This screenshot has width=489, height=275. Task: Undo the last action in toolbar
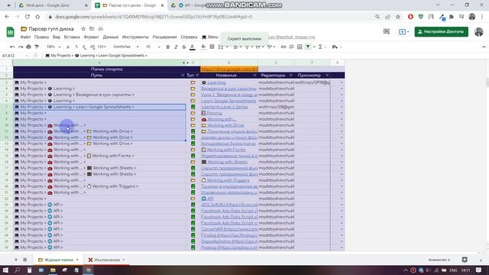[x=12, y=47]
